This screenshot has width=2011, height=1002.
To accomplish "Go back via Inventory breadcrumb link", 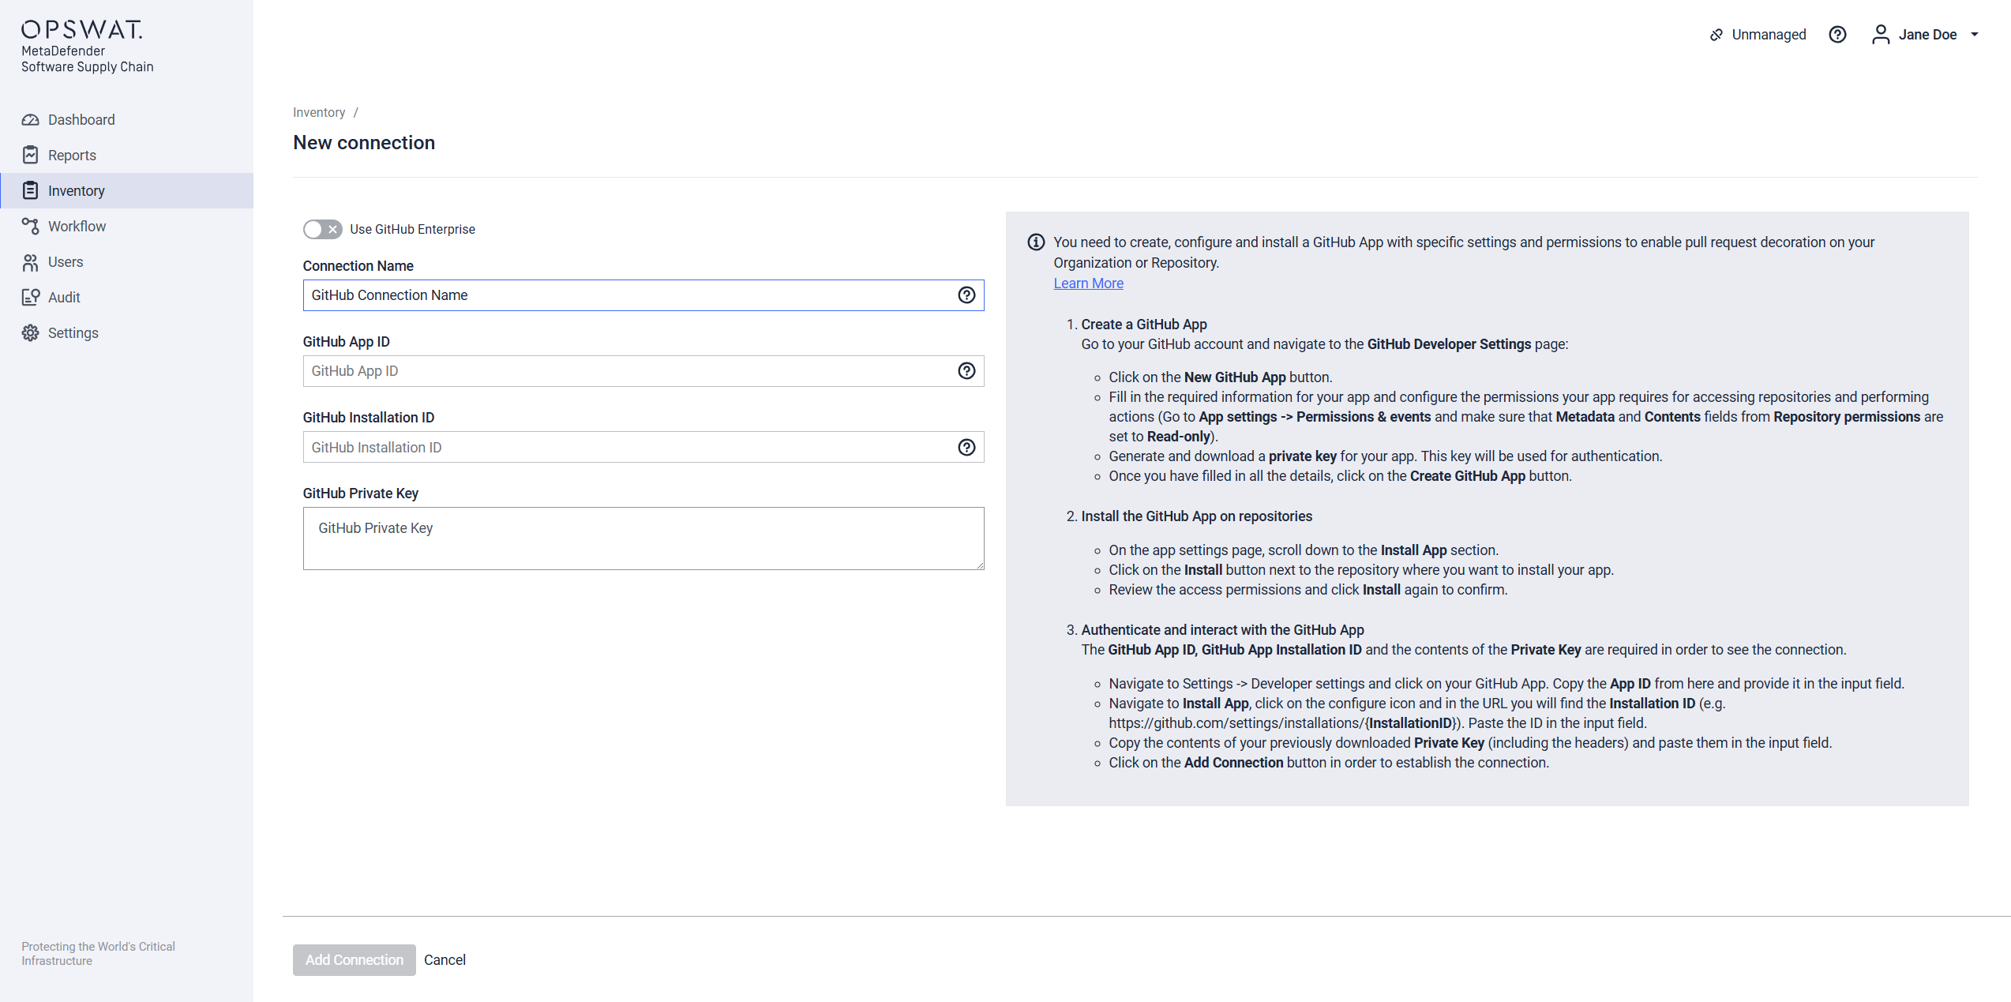I will point(319,112).
